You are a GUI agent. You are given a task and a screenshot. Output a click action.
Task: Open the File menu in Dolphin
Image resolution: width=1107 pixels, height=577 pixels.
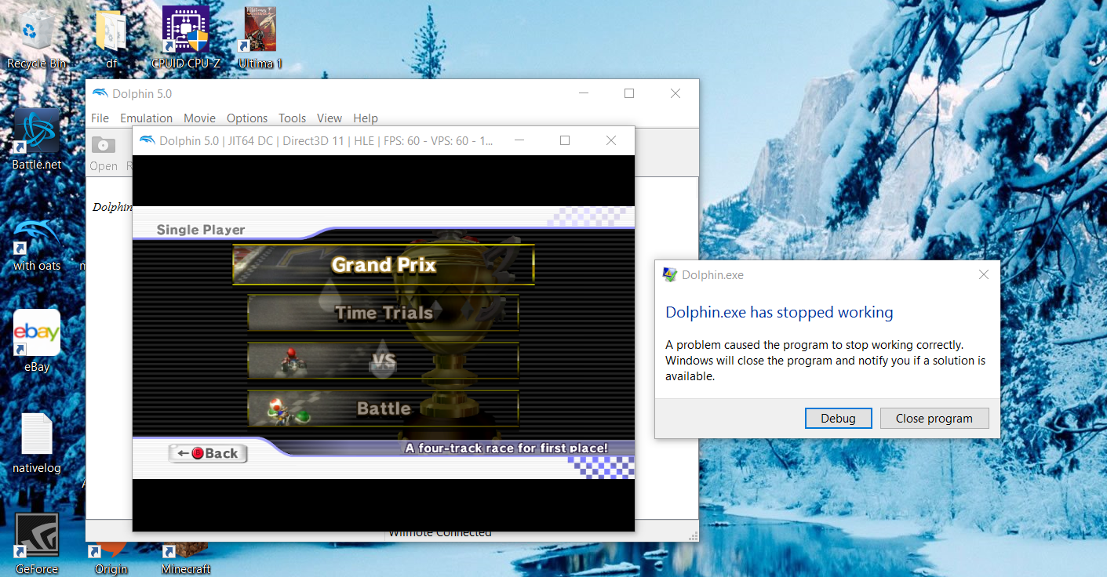tap(100, 118)
